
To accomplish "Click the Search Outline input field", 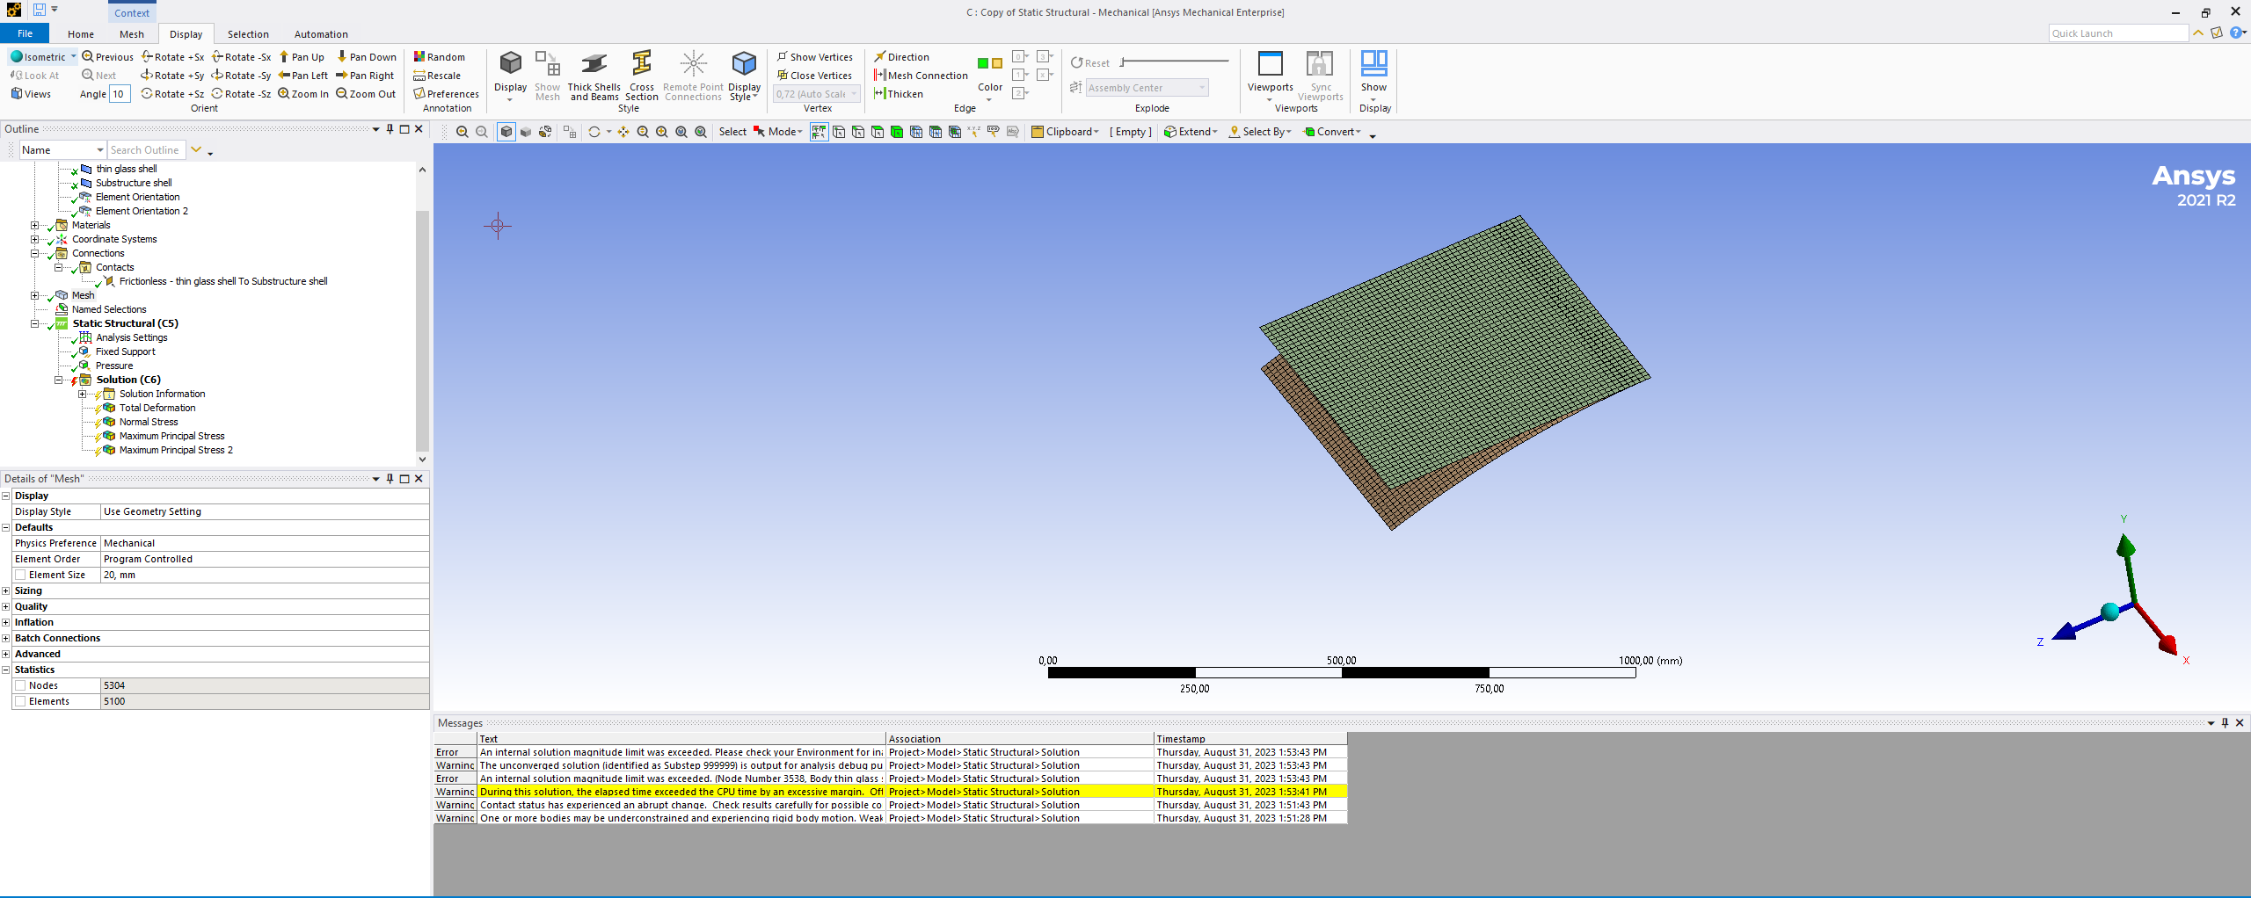I will (x=146, y=150).
